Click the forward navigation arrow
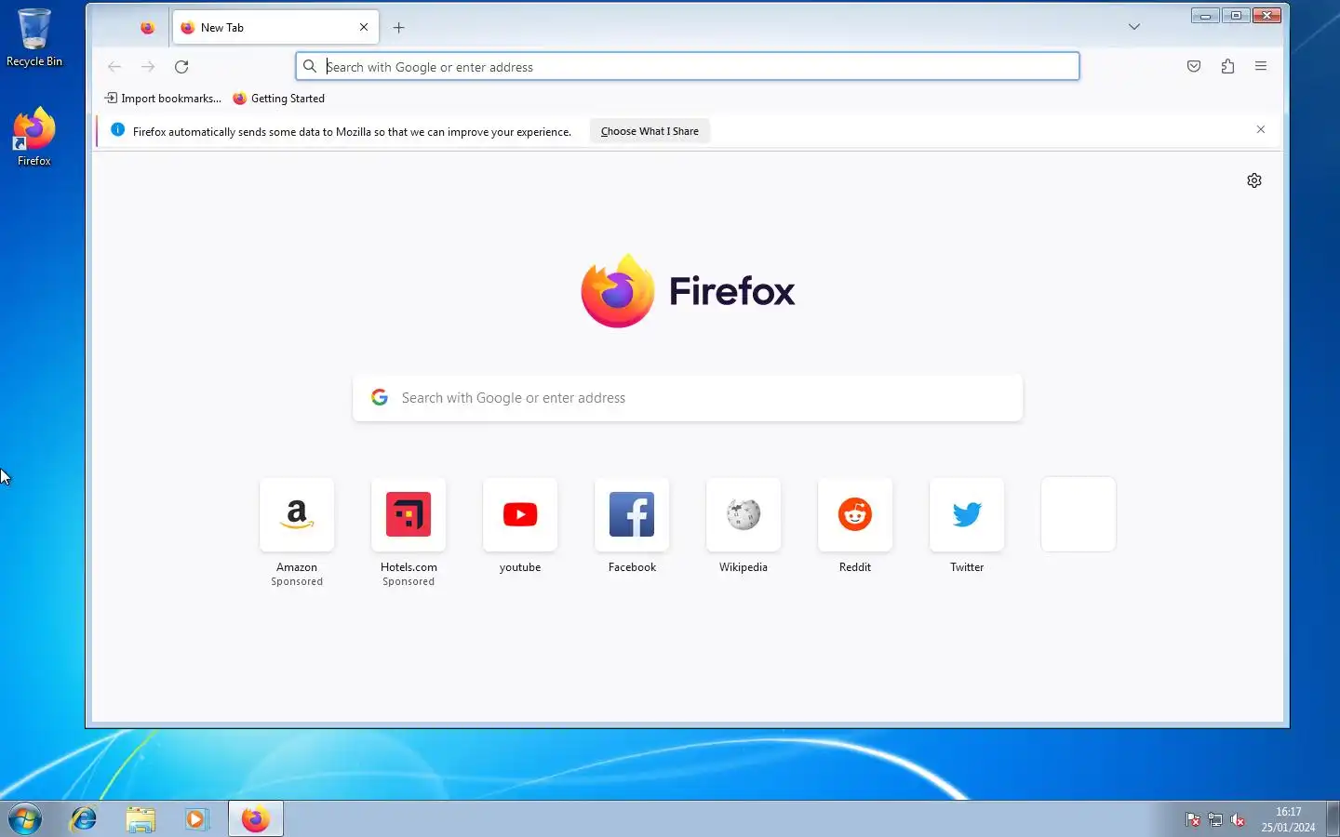 [148, 66]
